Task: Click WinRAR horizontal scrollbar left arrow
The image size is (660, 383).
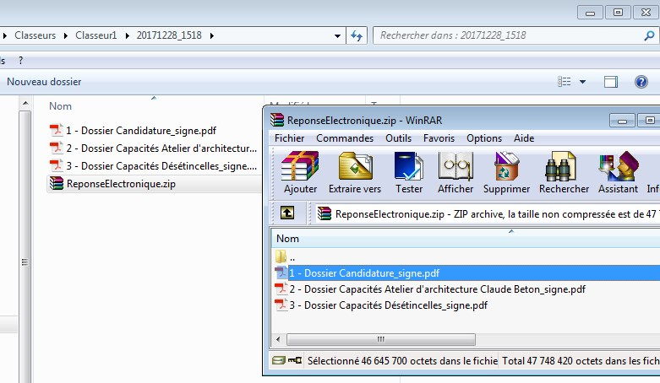Action: coord(278,339)
